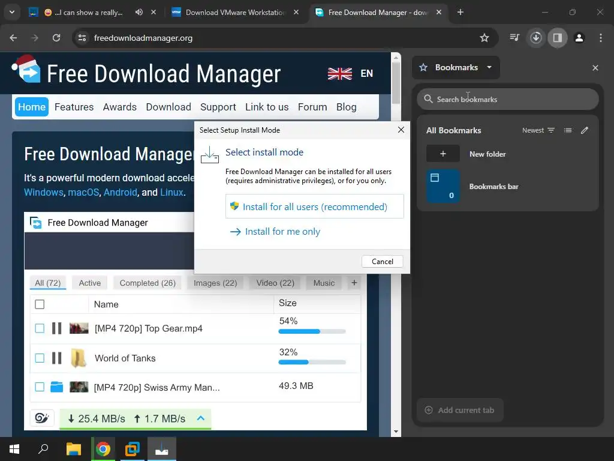Click the plus add tab button

354,283
